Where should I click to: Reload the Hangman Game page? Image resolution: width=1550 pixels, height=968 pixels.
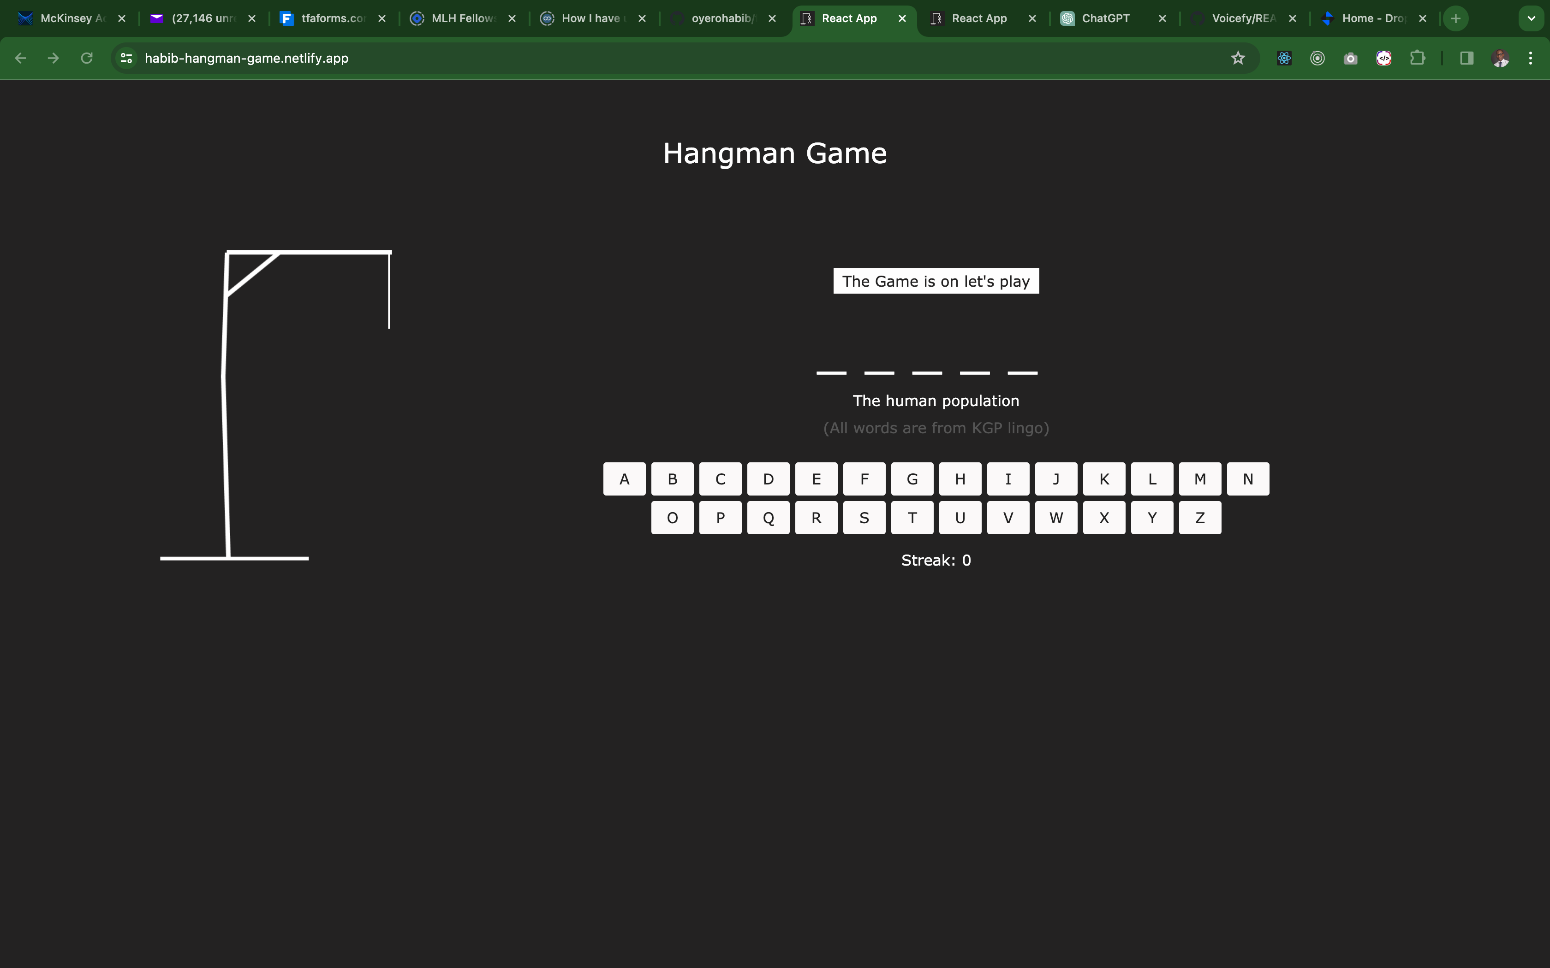(x=86, y=58)
